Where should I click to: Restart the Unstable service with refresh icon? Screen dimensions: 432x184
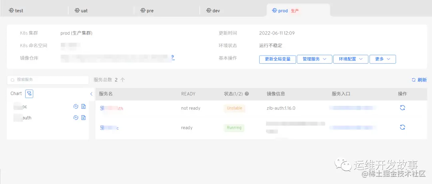pyautogui.click(x=402, y=108)
